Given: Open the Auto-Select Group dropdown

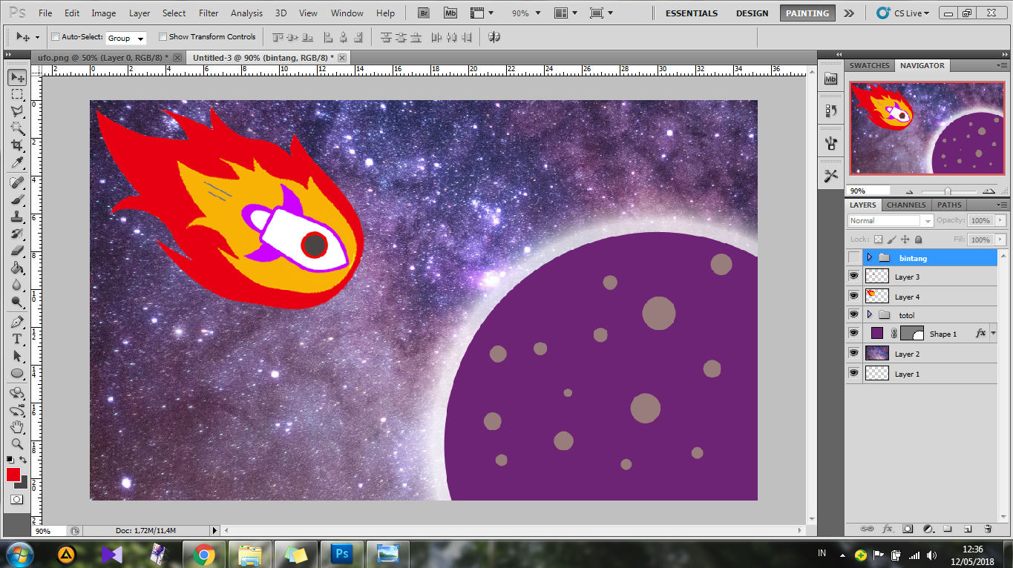Looking at the screenshot, I should tap(125, 38).
